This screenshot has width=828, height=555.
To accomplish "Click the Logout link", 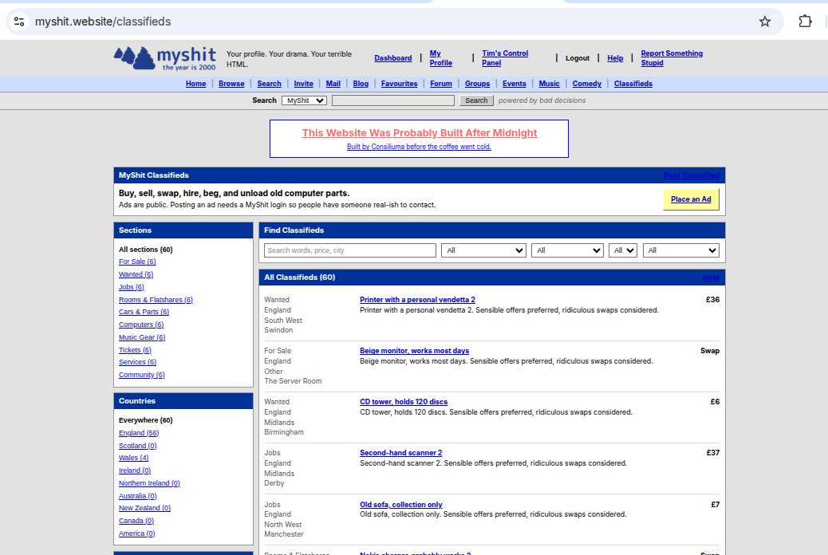I will click(578, 58).
